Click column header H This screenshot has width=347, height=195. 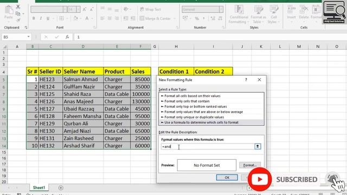(x=176, y=47)
